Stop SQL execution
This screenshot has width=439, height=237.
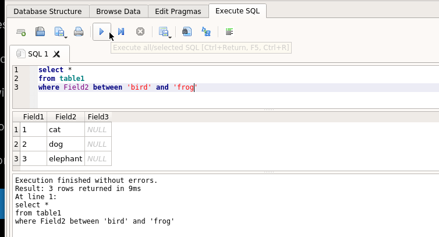[140, 31]
